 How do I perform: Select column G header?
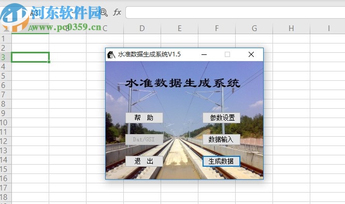tap(254, 28)
